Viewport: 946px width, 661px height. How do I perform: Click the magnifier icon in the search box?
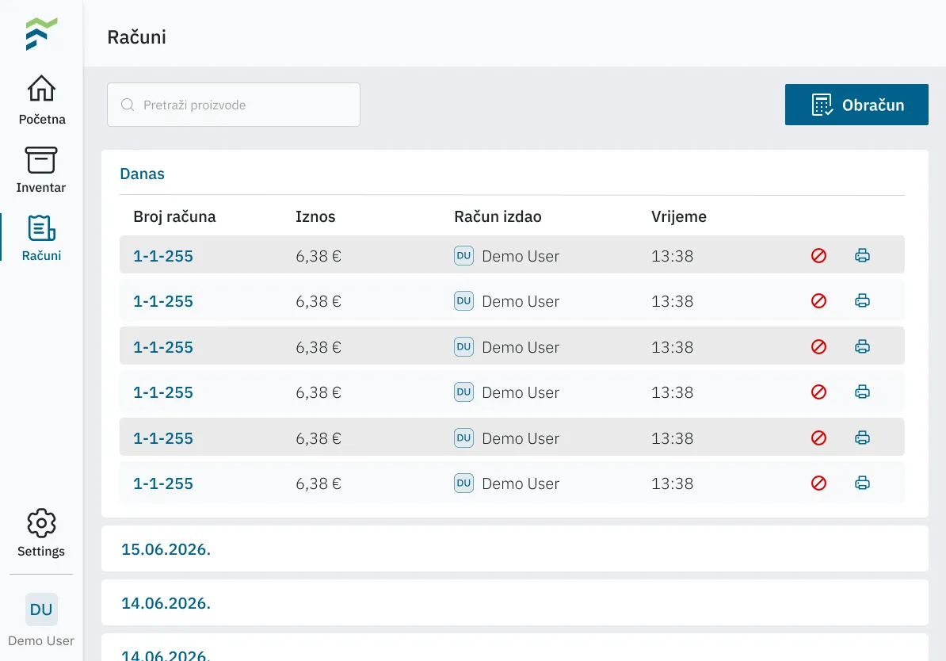click(x=128, y=105)
